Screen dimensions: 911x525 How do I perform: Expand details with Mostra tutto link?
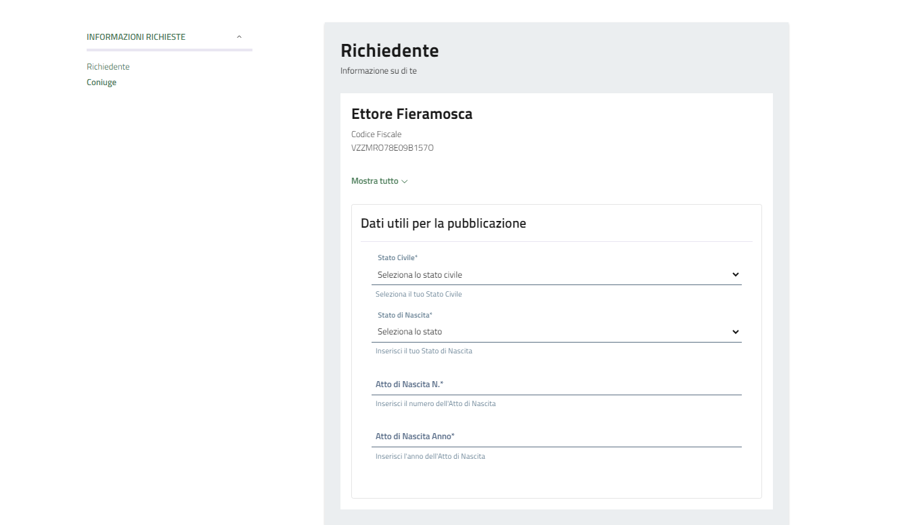pos(374,181)
